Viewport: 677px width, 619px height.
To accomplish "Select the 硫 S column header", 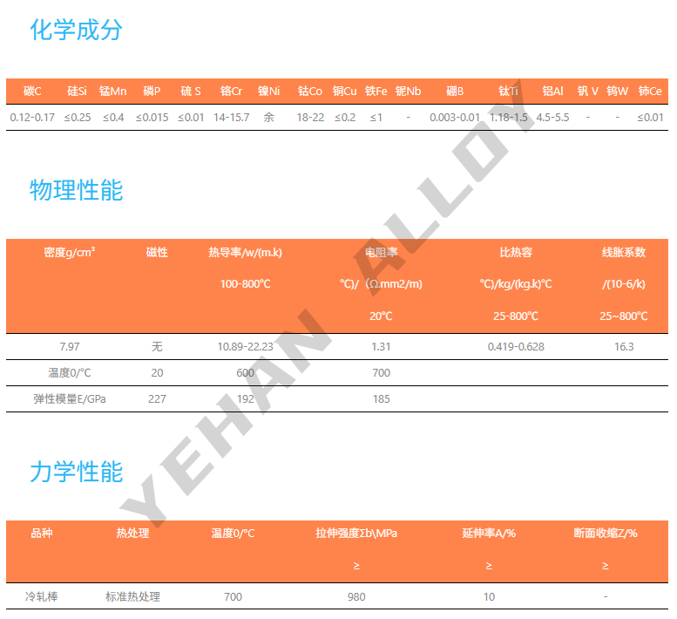I will (191, 92).
